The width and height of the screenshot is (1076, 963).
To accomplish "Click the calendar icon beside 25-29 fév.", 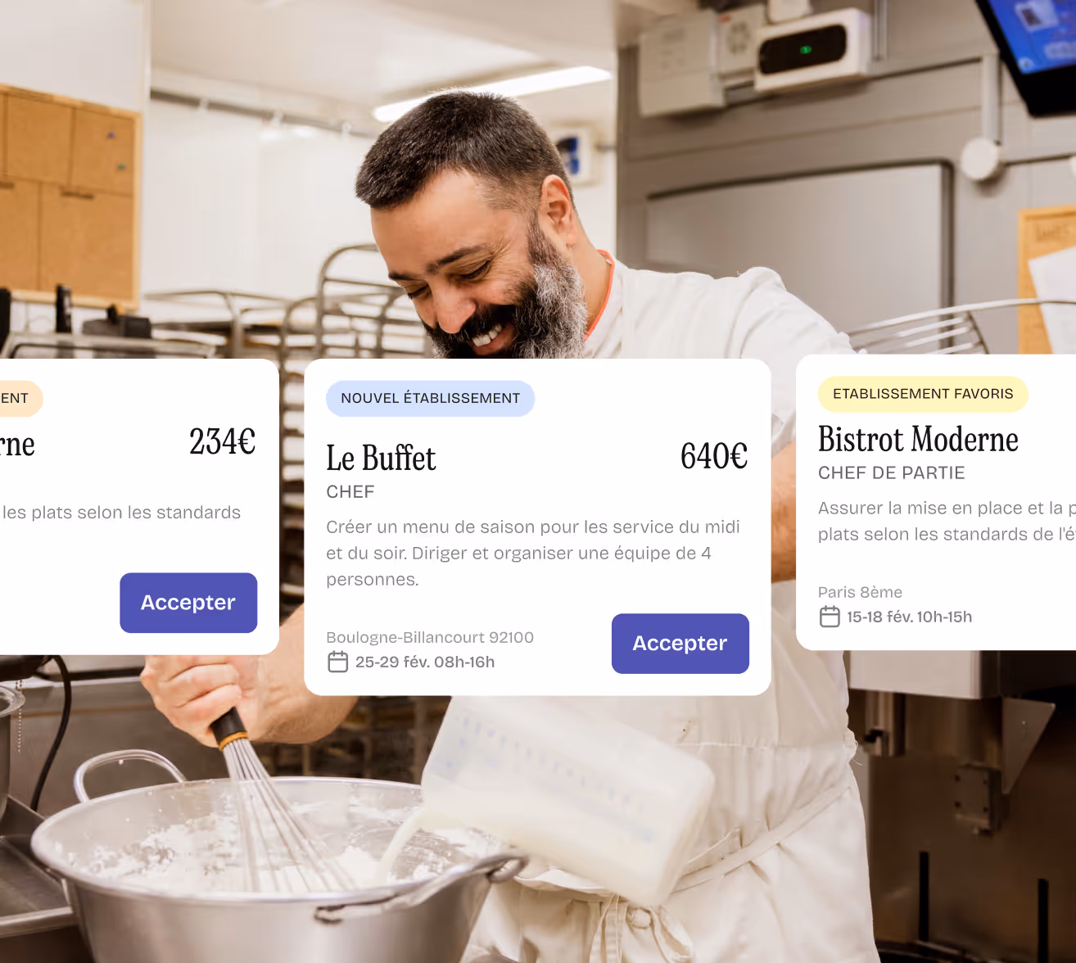I will (x=337, y=662).
